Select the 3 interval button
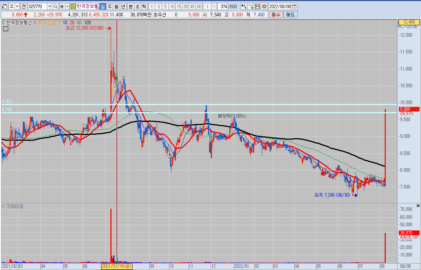 click(x=158, y=6)
